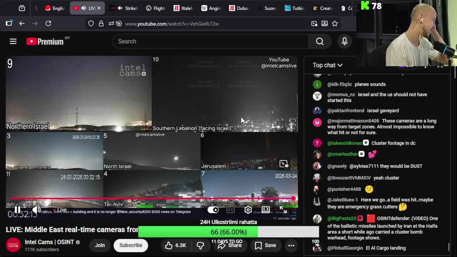Seek on the red progress bar
457x257 pixels.
point(152,198)
